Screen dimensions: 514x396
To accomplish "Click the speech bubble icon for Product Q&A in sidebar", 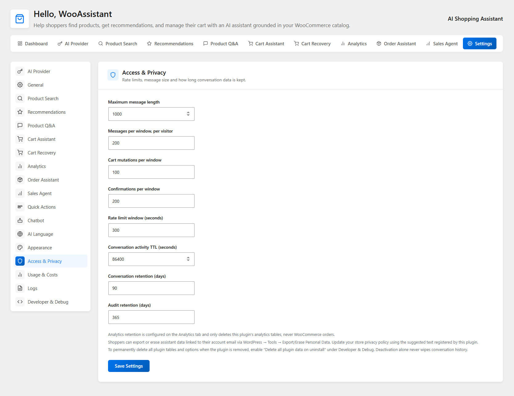I will click(x=20, y=126).
